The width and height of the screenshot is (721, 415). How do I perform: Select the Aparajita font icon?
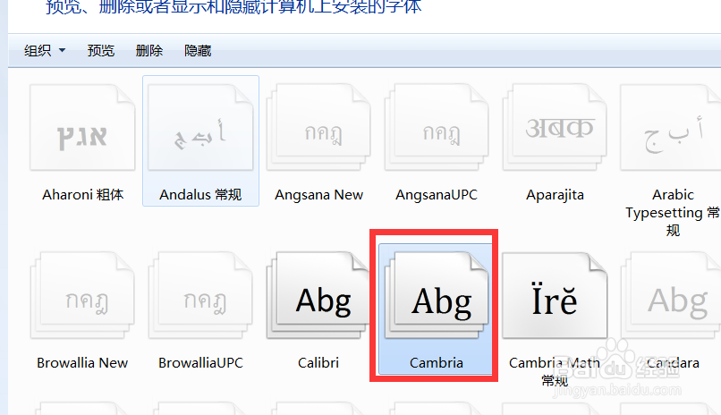tap(555, 127)
